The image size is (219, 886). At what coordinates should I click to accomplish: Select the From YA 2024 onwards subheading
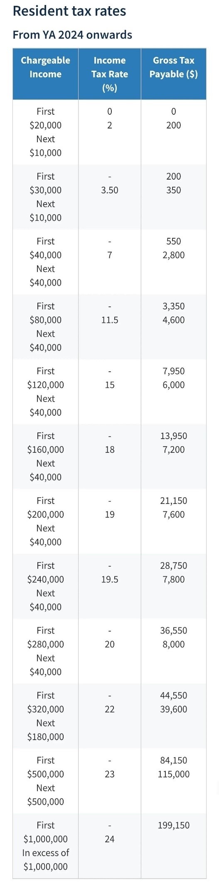72,35
